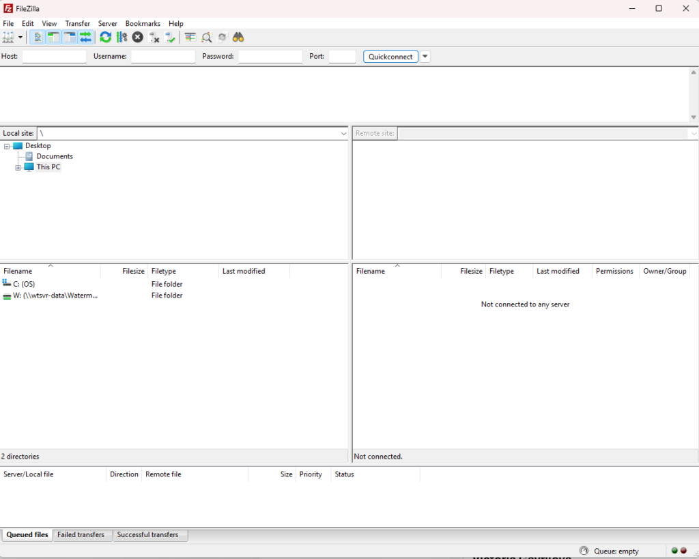
Task: Click the red activity indicator light
Action: tap(683, 551)
